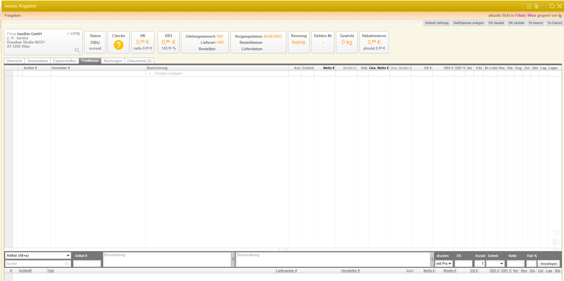
Task: Click the Px-Import button
Action: click(536, 23)
